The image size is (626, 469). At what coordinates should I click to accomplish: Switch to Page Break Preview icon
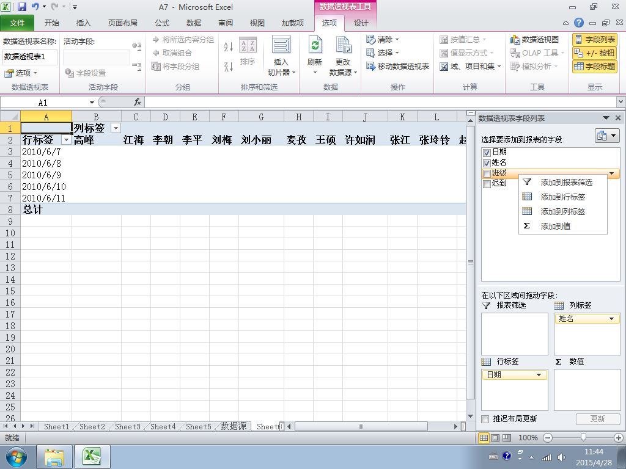coord(507,438)
